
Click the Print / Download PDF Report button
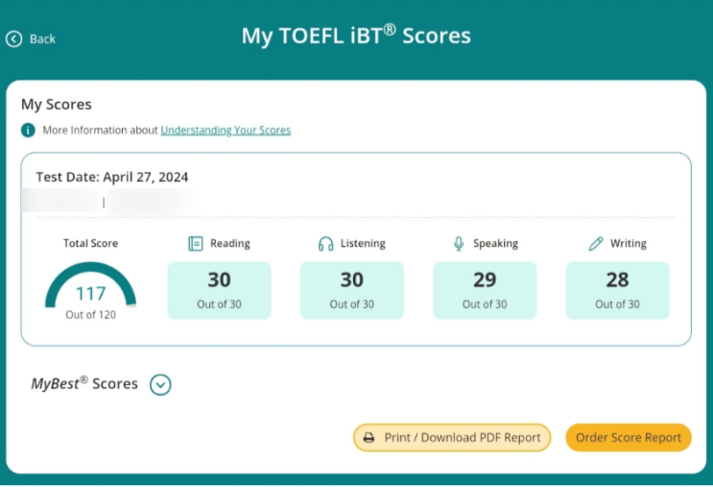click(452, 437)
